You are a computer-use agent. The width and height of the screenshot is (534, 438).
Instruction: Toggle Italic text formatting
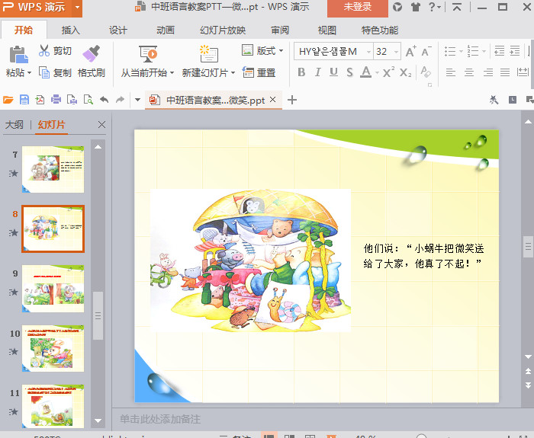tap(317, 72)
